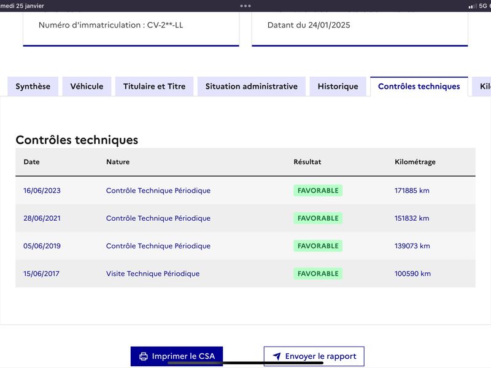
Task: Click the Kilométrage column header
Action: click(x=415, y=162)
